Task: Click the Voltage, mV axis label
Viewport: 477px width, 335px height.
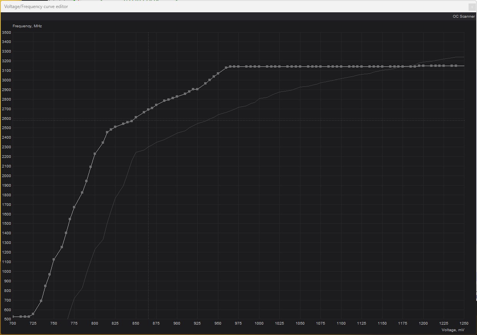Action: coord(453,330)
